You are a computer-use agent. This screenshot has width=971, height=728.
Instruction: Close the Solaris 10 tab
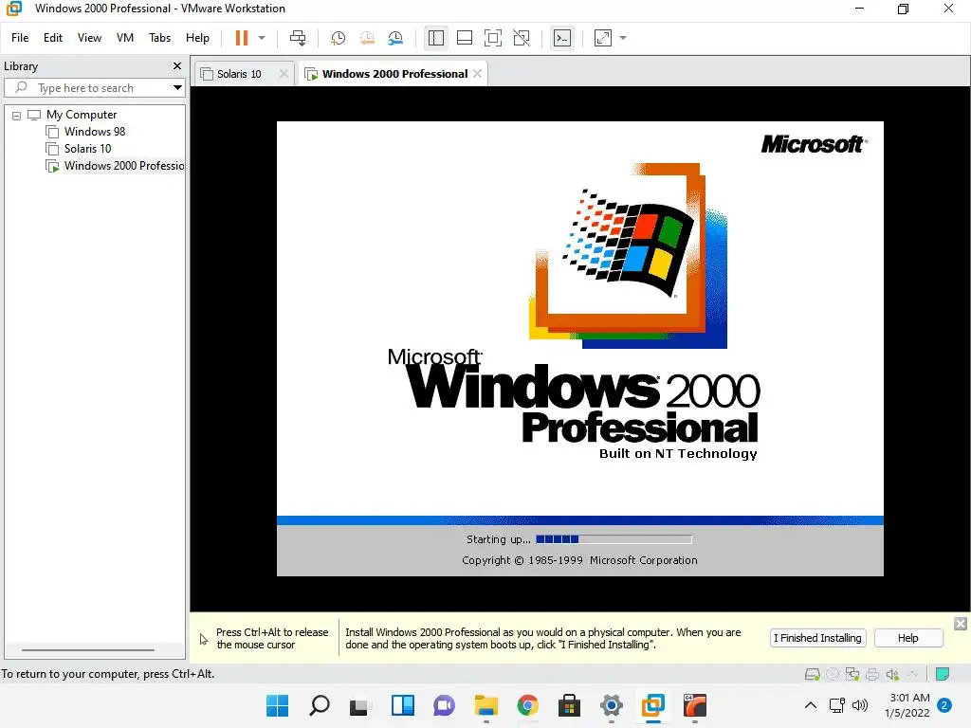284,74
